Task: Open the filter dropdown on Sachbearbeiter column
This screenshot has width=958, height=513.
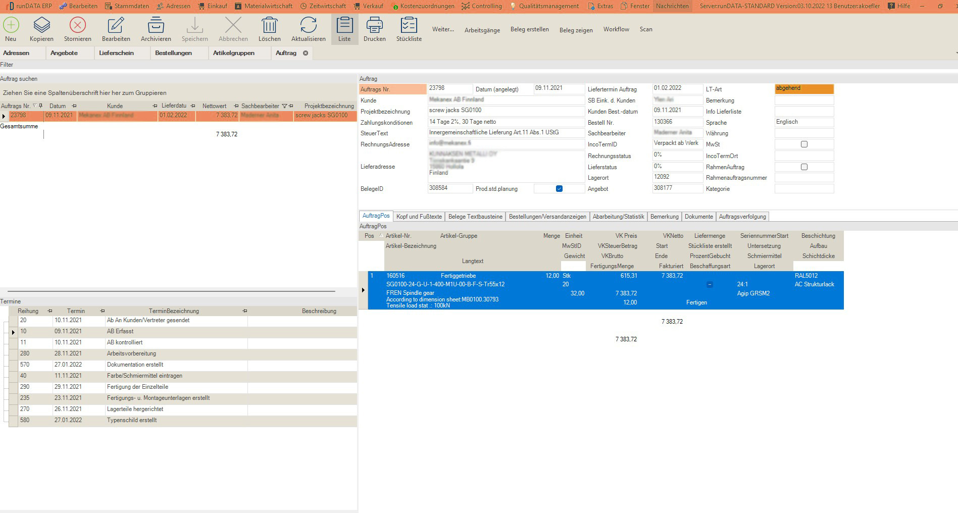Action: [x=284, y=106]
